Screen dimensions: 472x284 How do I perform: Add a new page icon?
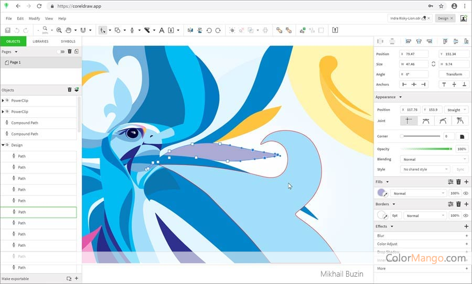77,51
